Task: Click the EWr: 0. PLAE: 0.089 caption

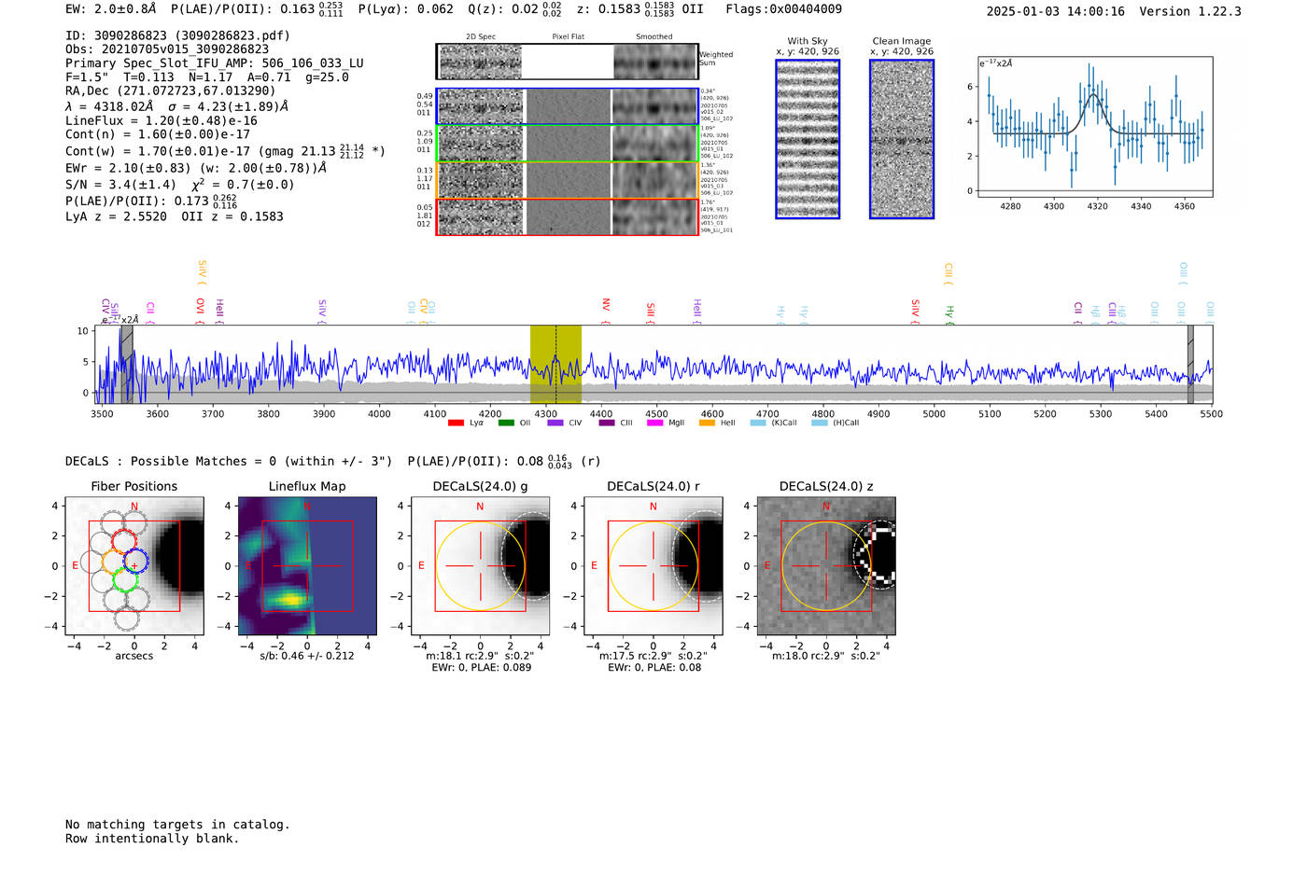Action: click(481, 667)
